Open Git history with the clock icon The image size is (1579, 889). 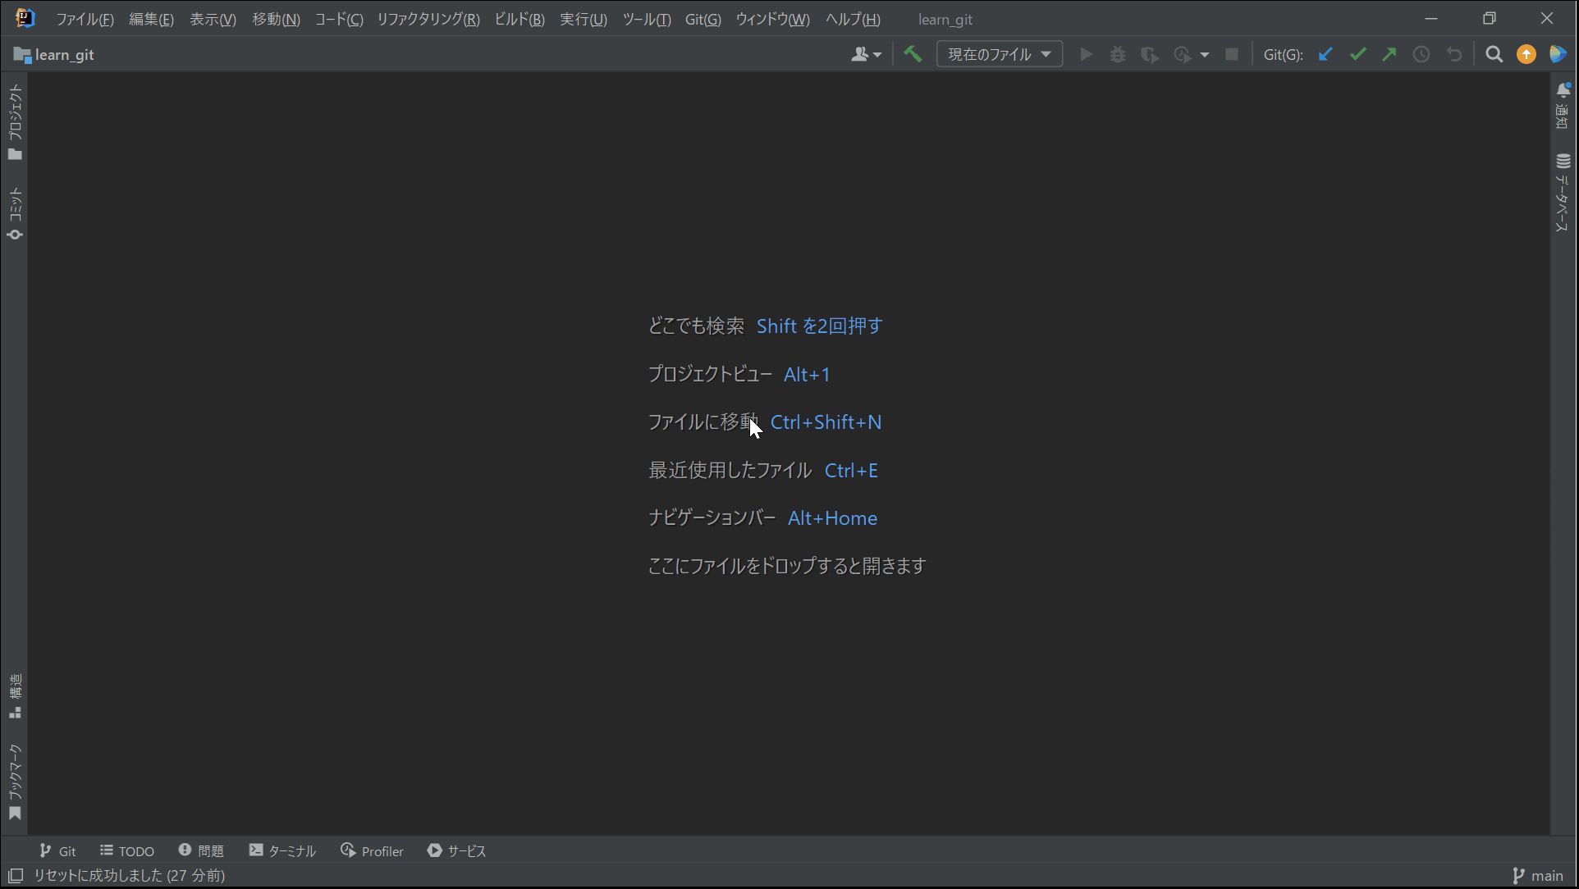(x=1421, y=54)
